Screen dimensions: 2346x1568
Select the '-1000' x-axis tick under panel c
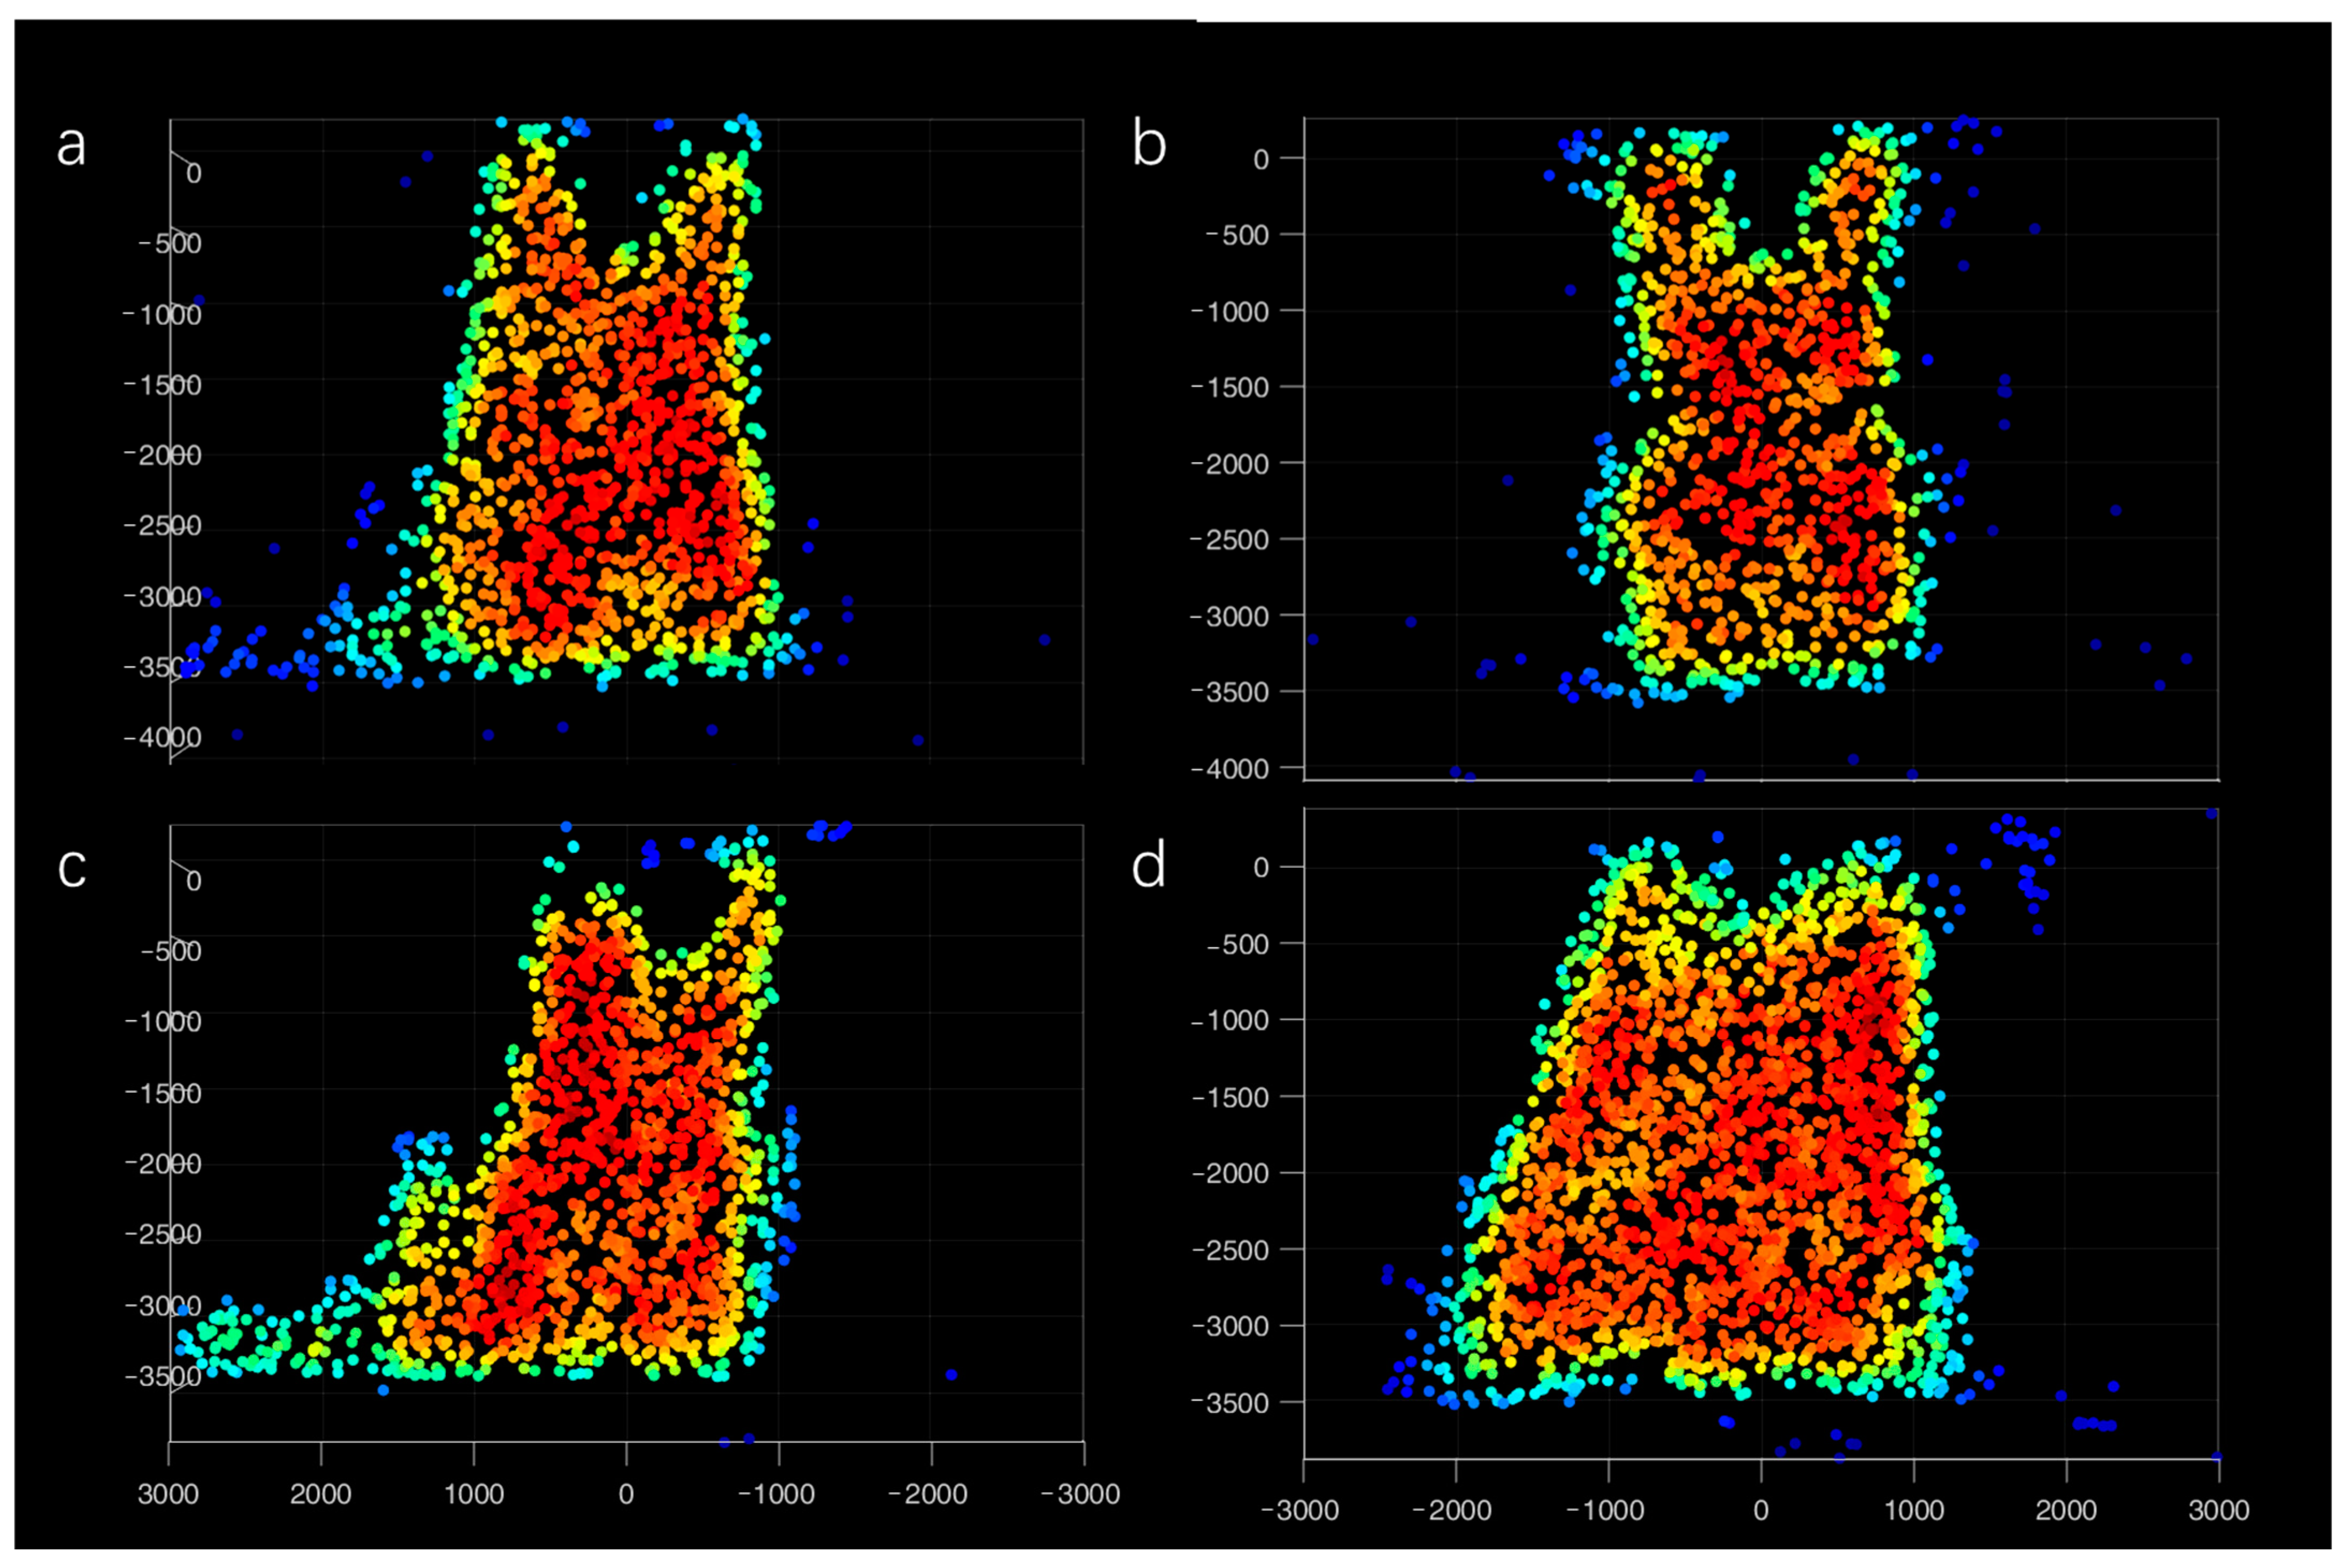(777, 1495)
